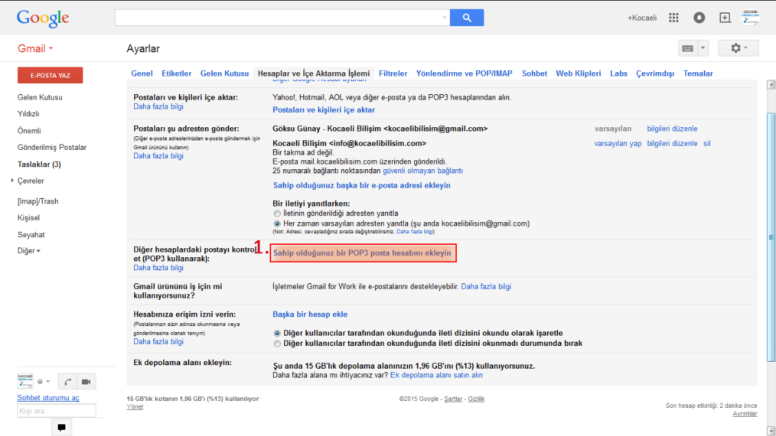Click the keyboard input tools icon
776x436 pixels.
pos(687,49)
